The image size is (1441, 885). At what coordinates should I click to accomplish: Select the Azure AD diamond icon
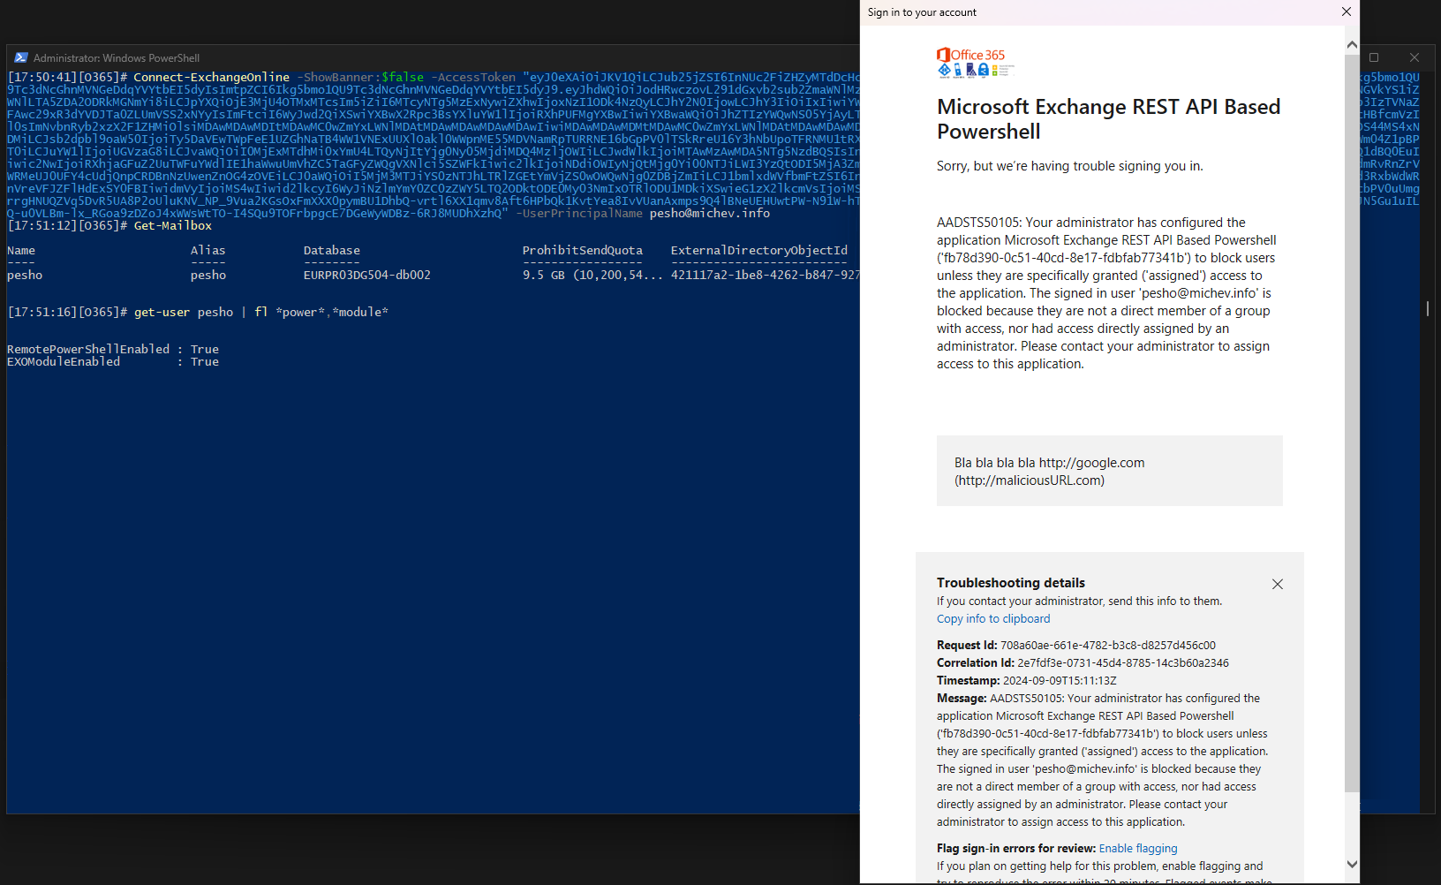[945, 70]
